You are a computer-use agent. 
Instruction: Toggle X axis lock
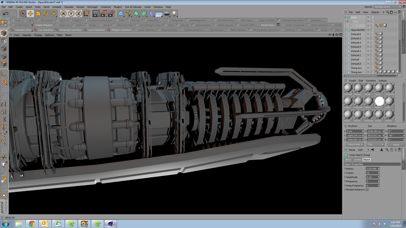[63, 13]
